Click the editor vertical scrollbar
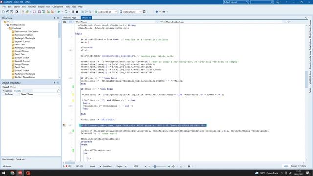Viewport: 313px width, 176px height. [x=307, y=79]
